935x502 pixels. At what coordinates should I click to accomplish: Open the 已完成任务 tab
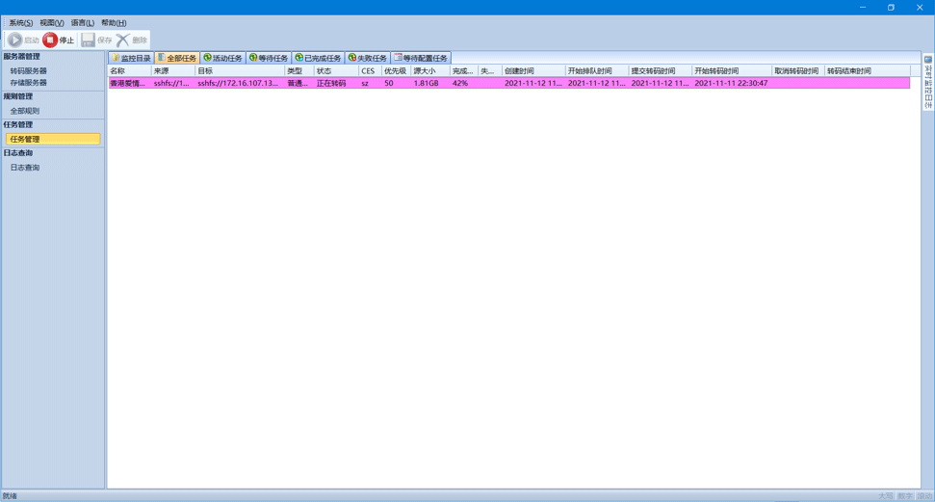pos(318,58)
